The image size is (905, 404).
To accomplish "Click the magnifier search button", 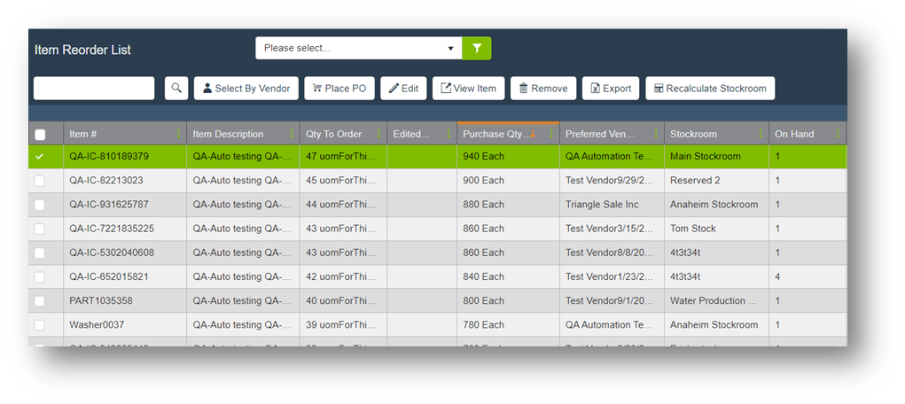I will pyautogui.click(x=176, y=88).
